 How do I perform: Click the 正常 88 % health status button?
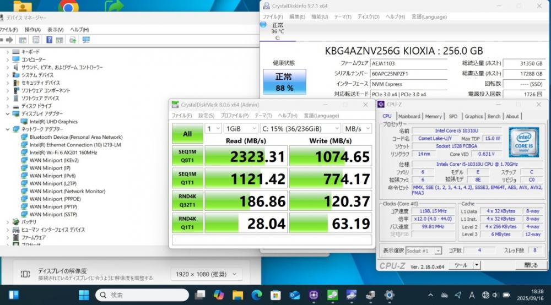tap(284, 82)
